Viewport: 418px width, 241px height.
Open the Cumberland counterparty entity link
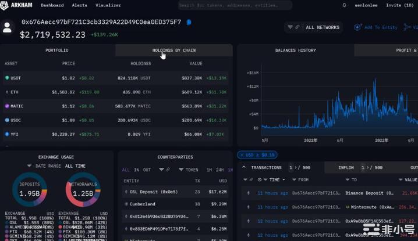143,204
